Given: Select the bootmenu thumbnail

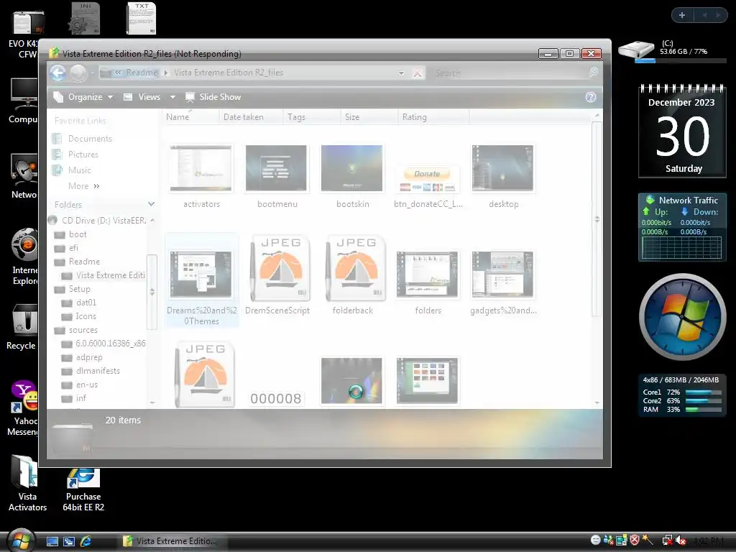Looking at the screenshot, I should 277,169.
